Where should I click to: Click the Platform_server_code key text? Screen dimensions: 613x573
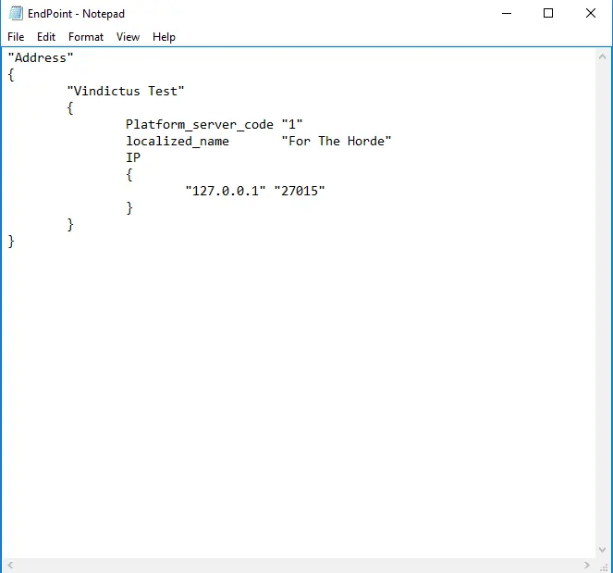point(200,125)
